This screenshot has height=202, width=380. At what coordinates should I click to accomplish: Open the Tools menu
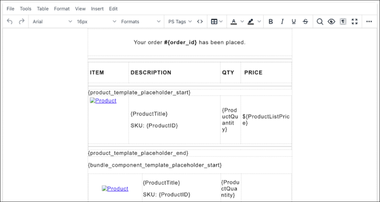25,9
